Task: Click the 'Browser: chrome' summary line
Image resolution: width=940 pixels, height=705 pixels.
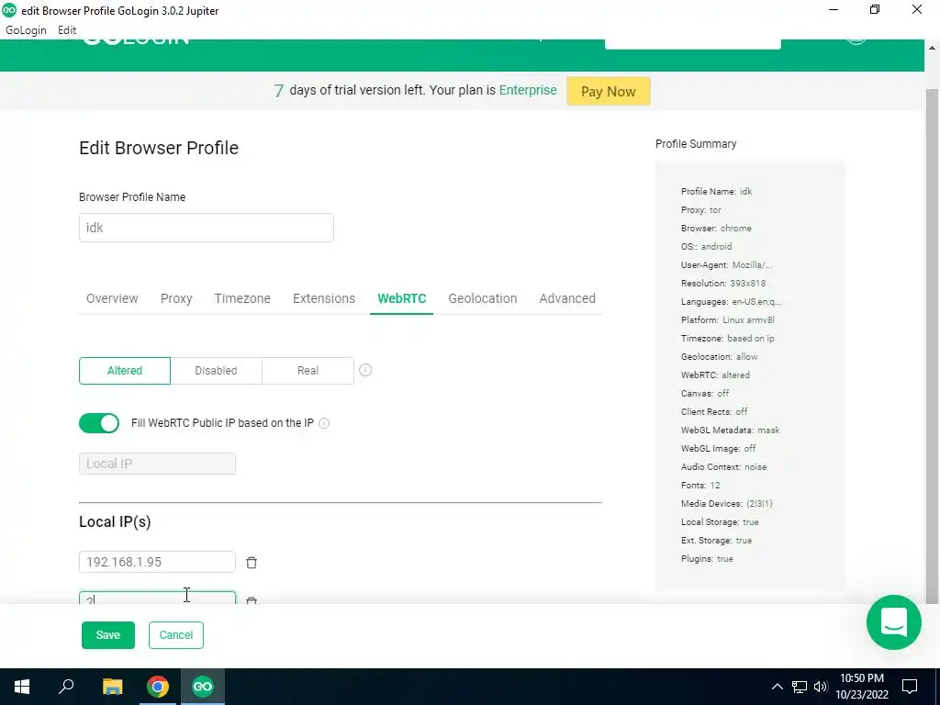Action: point(716,228)
